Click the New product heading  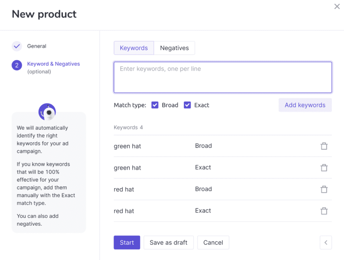coord(44,14)
